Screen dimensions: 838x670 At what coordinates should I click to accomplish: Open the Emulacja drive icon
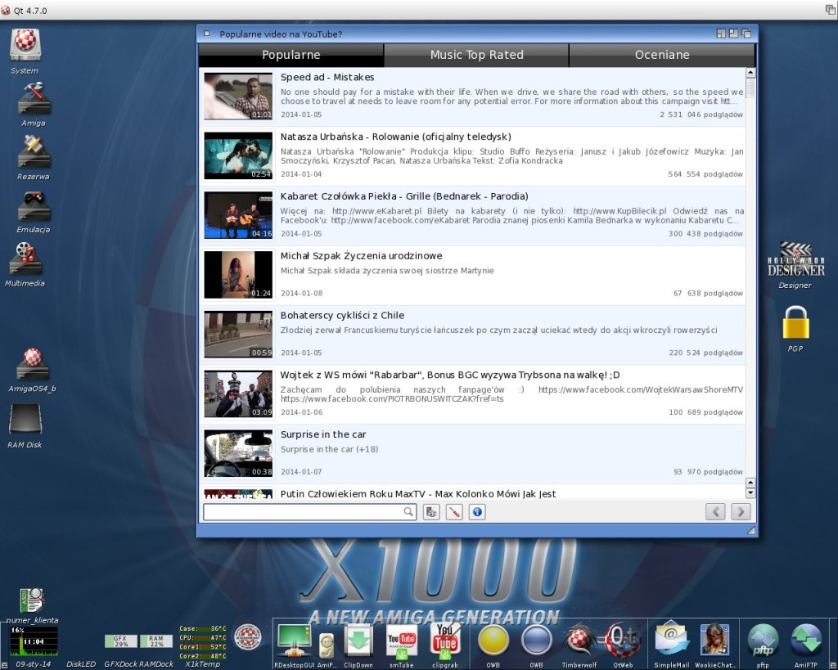(x=34, y=205)
